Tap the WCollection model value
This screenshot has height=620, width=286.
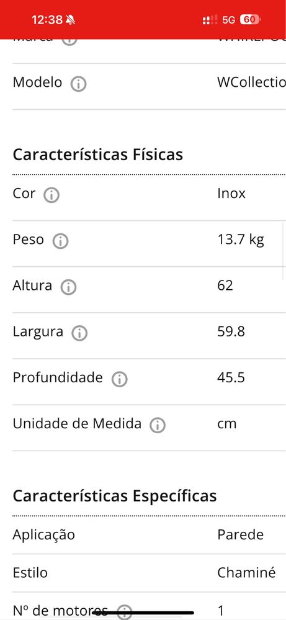(x=251, y=83)
